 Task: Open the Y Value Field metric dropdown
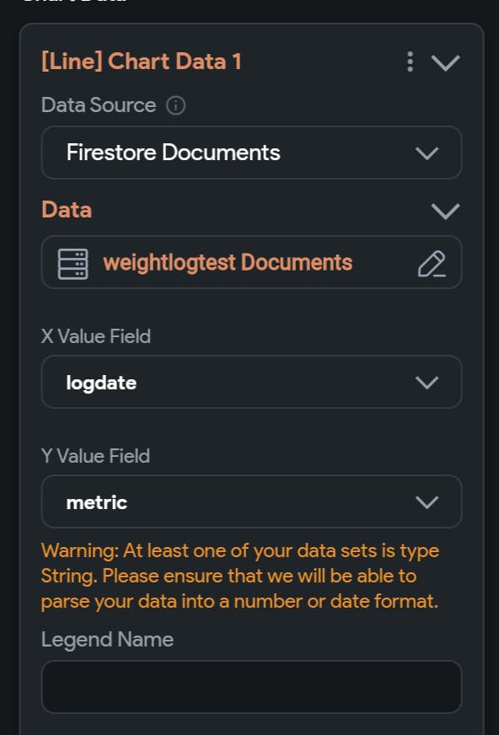coord(252,502)
